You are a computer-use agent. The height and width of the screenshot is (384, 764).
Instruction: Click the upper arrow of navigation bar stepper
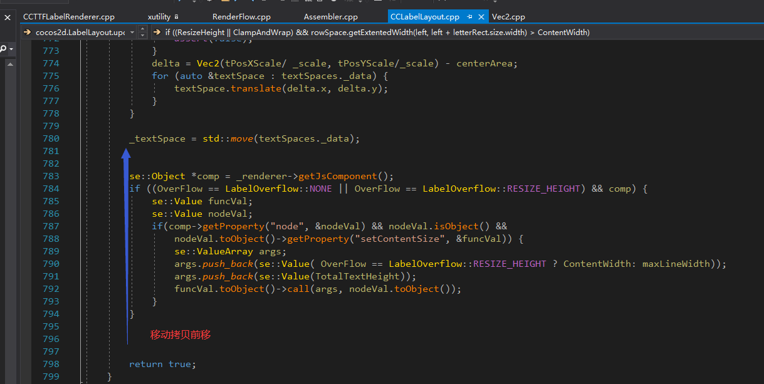coord(142,29)
